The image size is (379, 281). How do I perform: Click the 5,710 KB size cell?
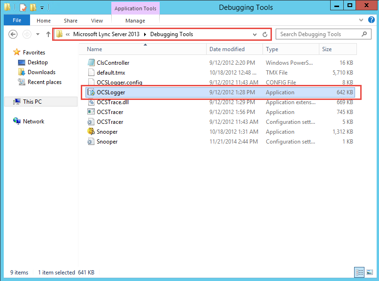(x=342, y=73)
